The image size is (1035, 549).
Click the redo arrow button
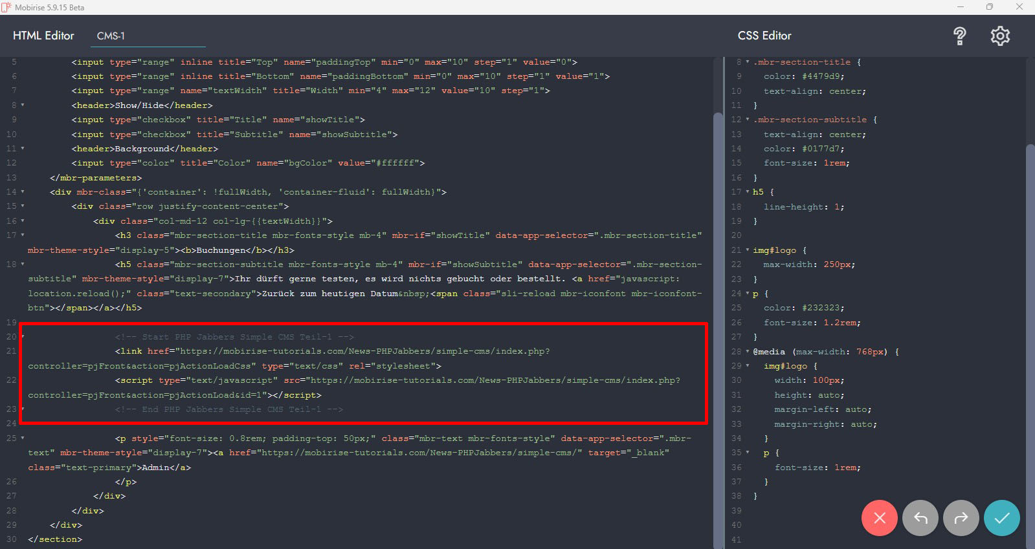click(x=961, y=518)
